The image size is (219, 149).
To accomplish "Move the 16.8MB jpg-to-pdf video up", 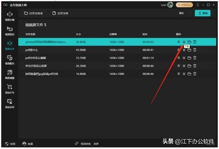I will click(179, 74).
